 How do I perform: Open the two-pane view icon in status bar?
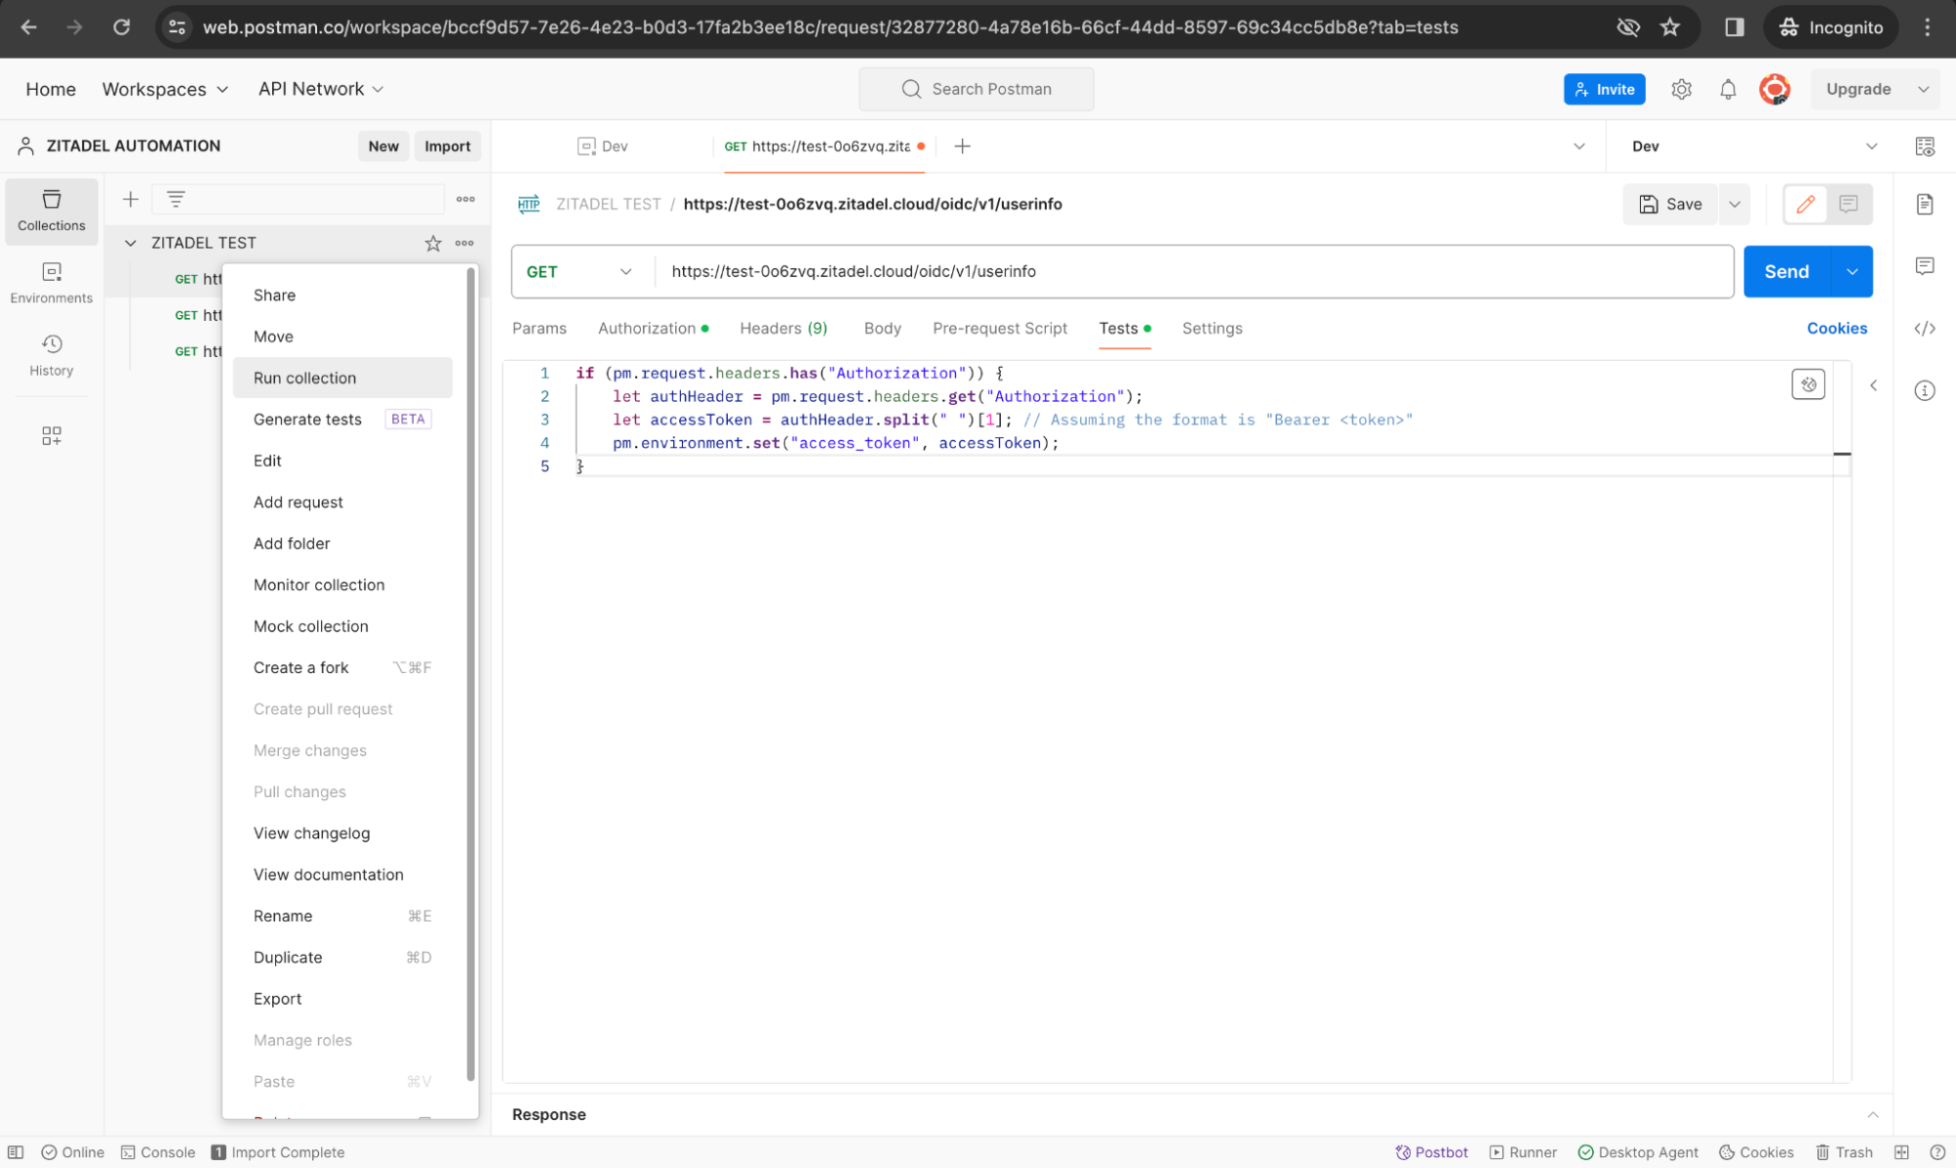pyautogui.click(x=1901, y=1152)
